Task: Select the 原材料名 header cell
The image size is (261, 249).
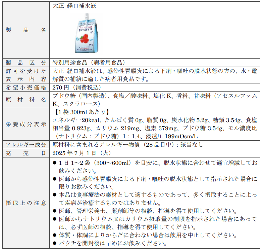Action: coord(26,100)
